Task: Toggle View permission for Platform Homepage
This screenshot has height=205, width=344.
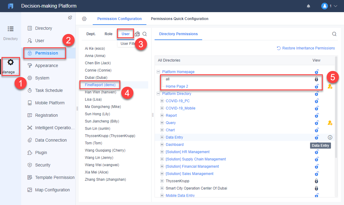Action: (x=317, y=72)
